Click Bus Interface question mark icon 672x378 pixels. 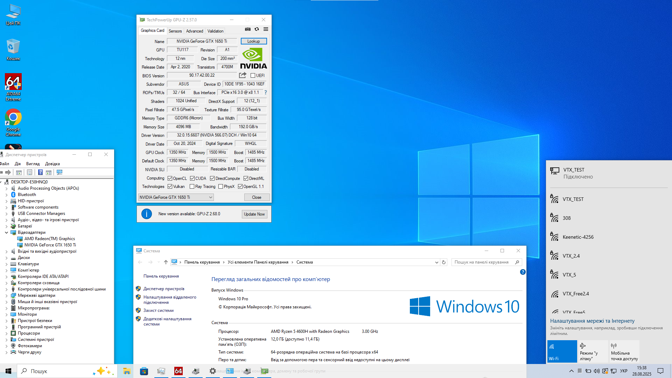(266, 92)
